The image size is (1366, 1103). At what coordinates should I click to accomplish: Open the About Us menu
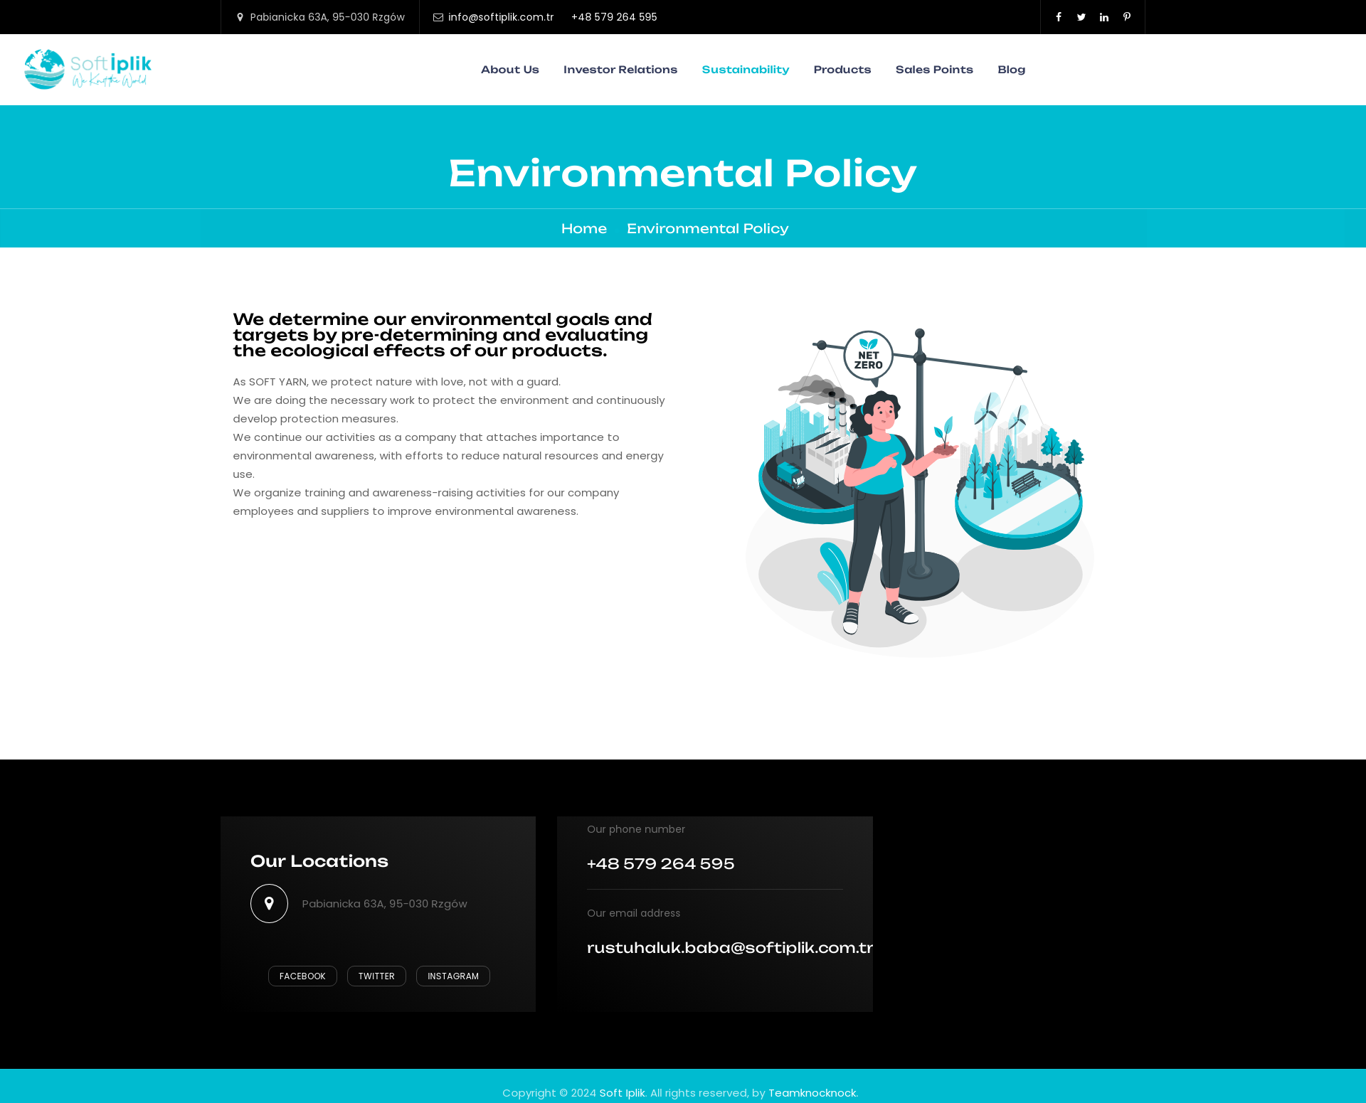point(510,70)
